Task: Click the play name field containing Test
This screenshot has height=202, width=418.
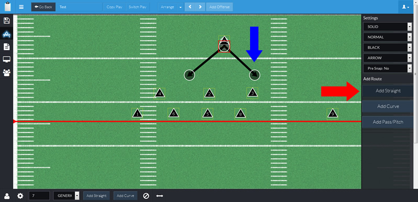Action: click(80, 7)
